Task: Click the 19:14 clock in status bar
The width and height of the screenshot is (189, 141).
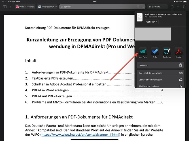Action: tap(4, 2)
